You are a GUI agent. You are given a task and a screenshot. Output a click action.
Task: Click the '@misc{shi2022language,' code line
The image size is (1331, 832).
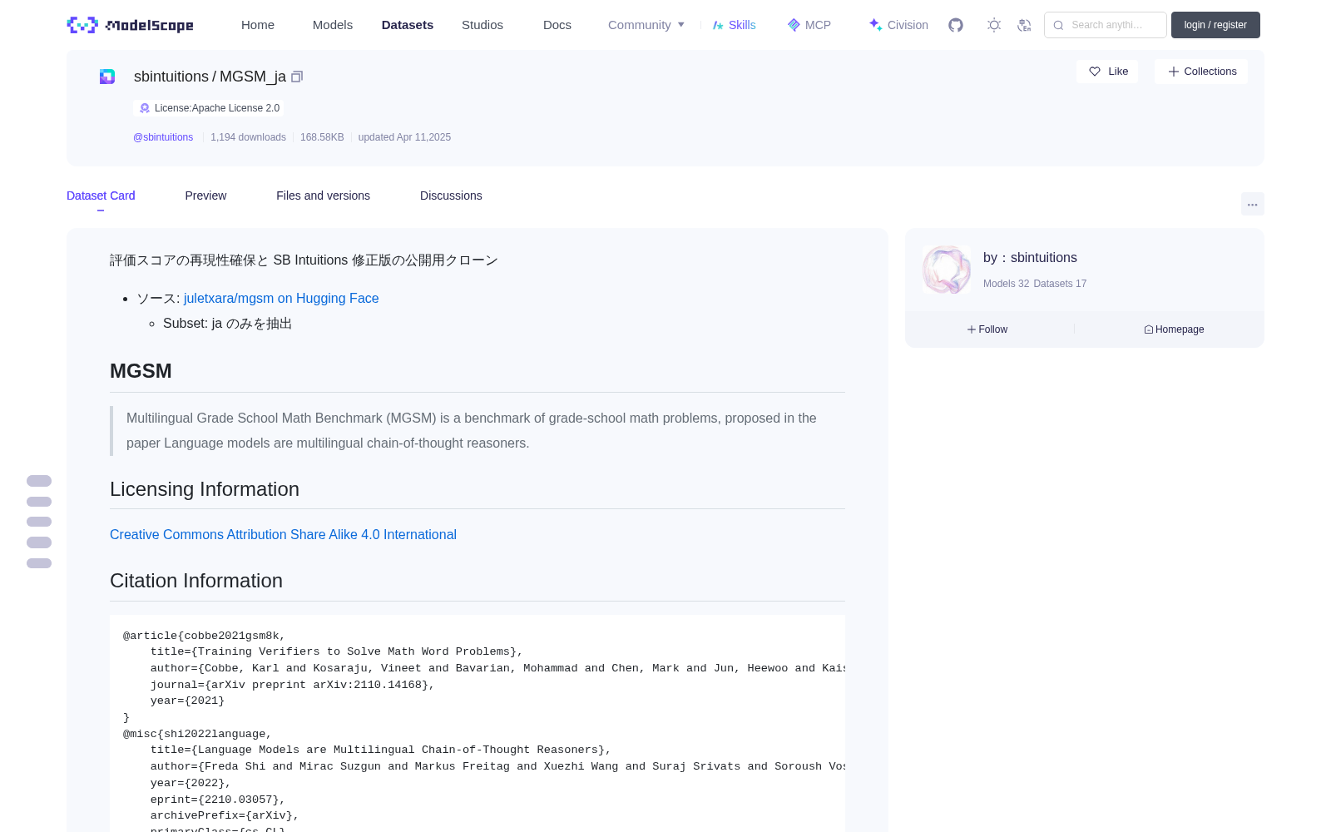[x=198, y=734]
